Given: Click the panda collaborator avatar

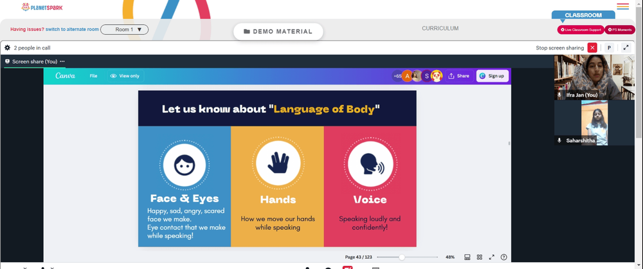Looking at the screenshot, I should 437,76.
